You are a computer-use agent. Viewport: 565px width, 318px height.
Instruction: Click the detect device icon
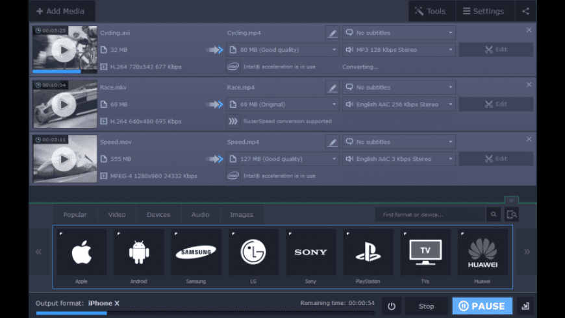pyautogui.click(x=512, y=215)
